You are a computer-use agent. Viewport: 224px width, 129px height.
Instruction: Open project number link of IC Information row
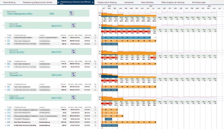(8, 125)
